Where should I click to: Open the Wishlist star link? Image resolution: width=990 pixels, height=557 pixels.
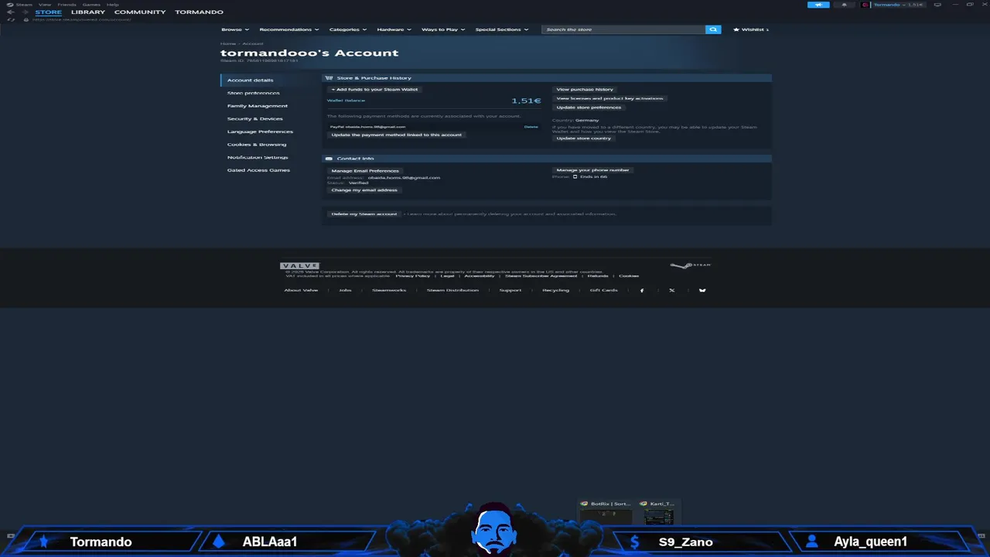coord(751,29)
